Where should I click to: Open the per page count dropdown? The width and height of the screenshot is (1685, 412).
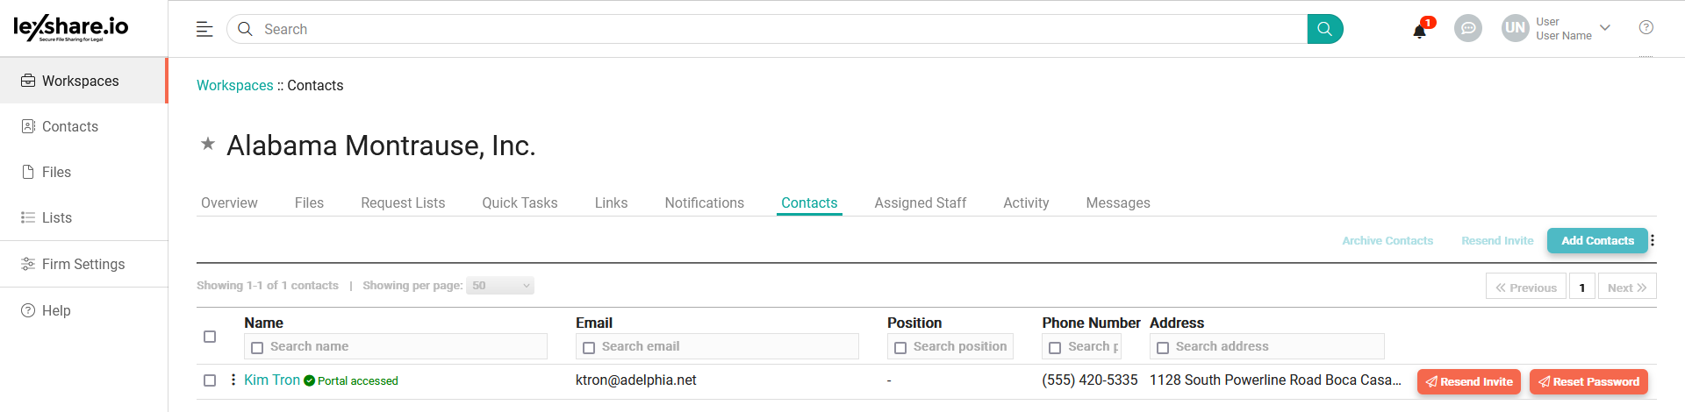(500, 286)
